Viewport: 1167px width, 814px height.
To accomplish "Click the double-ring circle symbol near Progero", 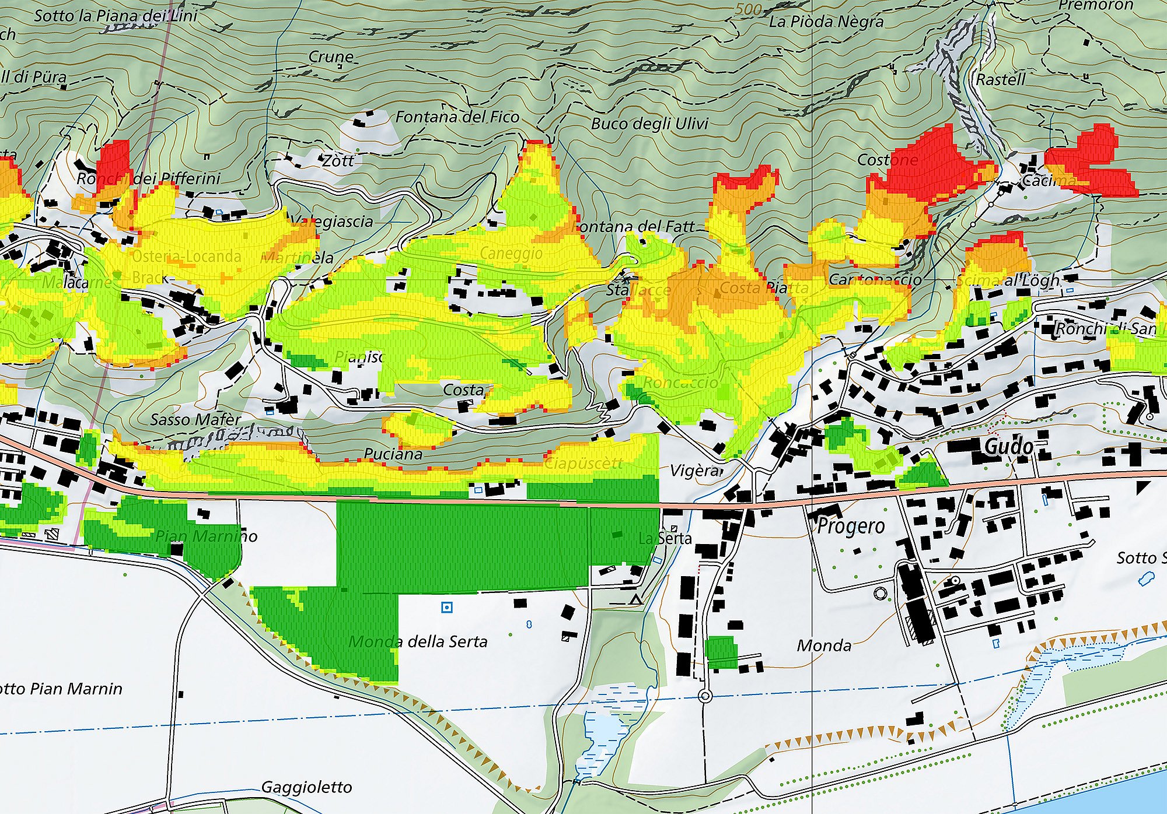I will pos(880,594).
